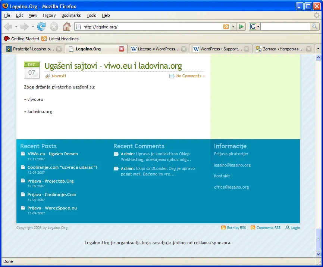Click the Forward navigation arrow
The height and width of the screenshot is (267, 323).
(x=25, y=27)
